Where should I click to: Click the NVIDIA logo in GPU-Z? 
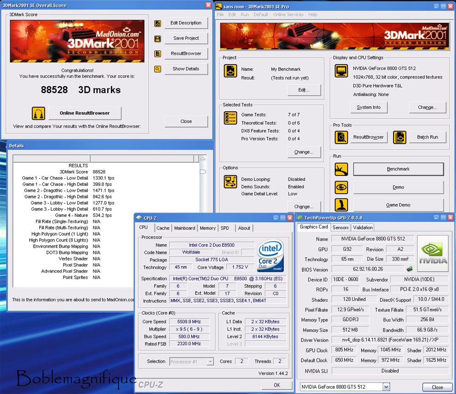pos(433,253)
